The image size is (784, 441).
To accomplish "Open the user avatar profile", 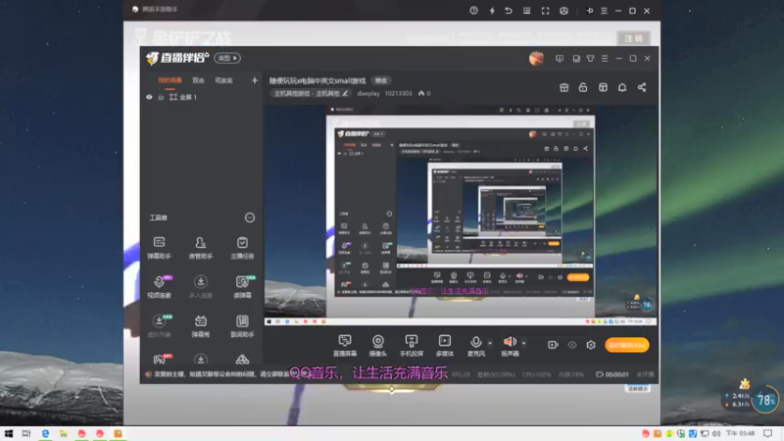I will point(536,59).
